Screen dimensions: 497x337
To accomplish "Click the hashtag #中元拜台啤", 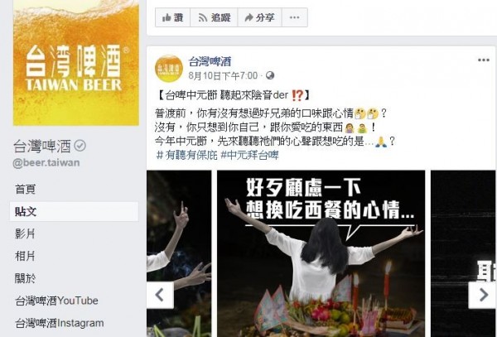I will [x=249, y=155].
